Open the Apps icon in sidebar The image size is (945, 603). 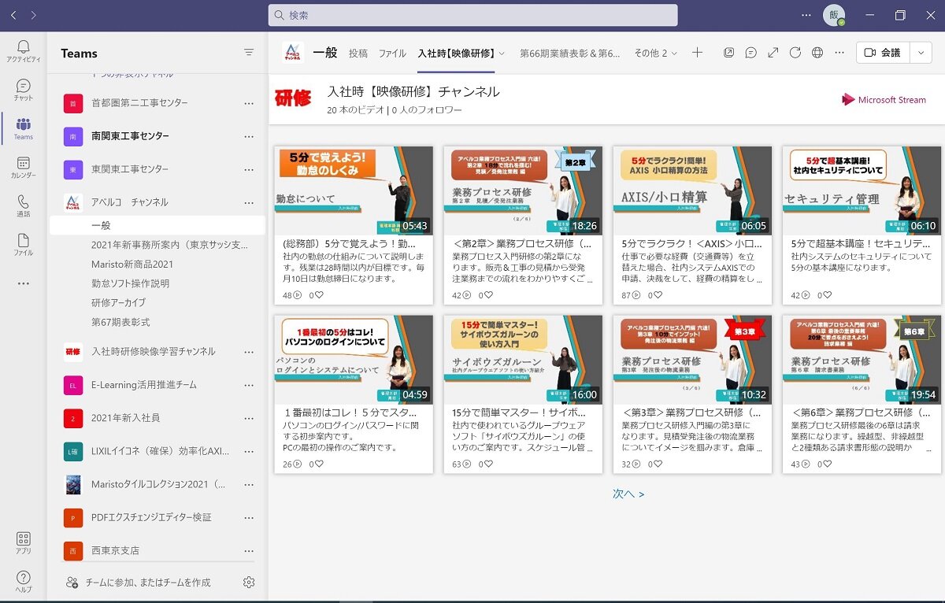[23, 543]
